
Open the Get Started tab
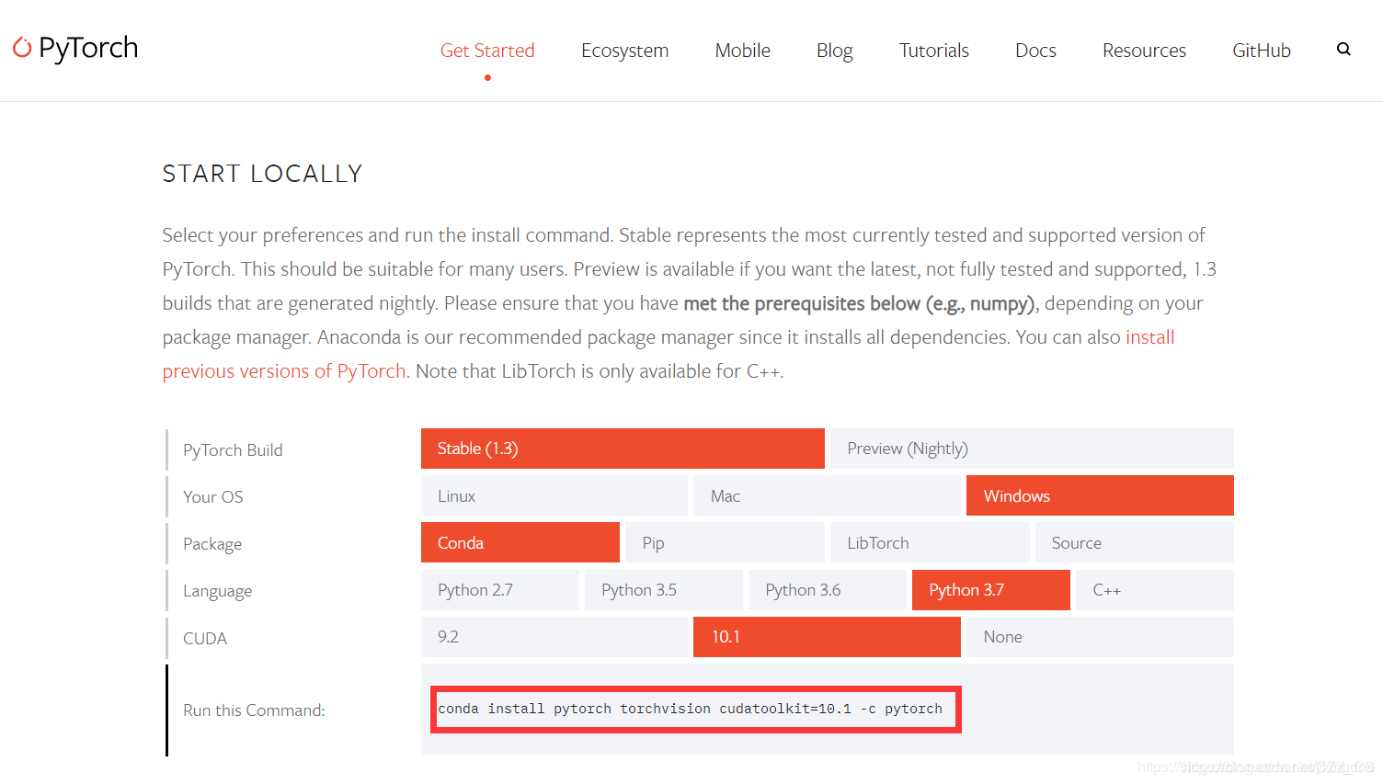487,51
